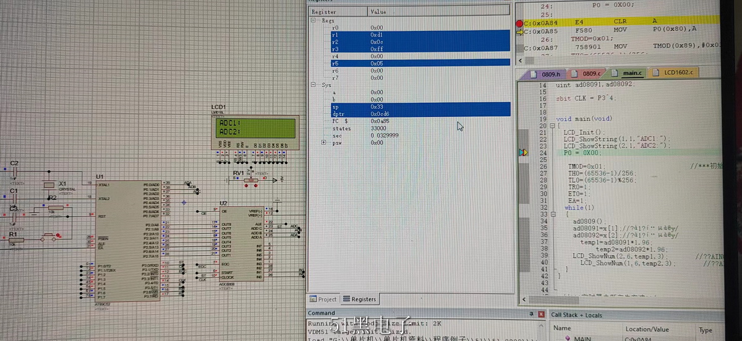Click the reset push-button switch in the schematic
742x341 pixels.
pyautogui.click(x=49, y=238)
